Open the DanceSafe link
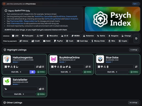Screen dimensions: 142x106 pyautogui.click(x=48, y=16)
